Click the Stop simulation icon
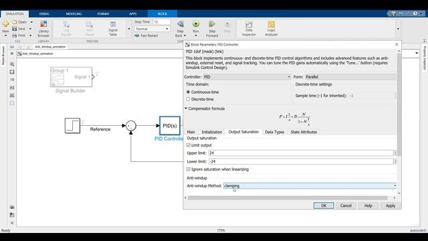 point(227,24)
